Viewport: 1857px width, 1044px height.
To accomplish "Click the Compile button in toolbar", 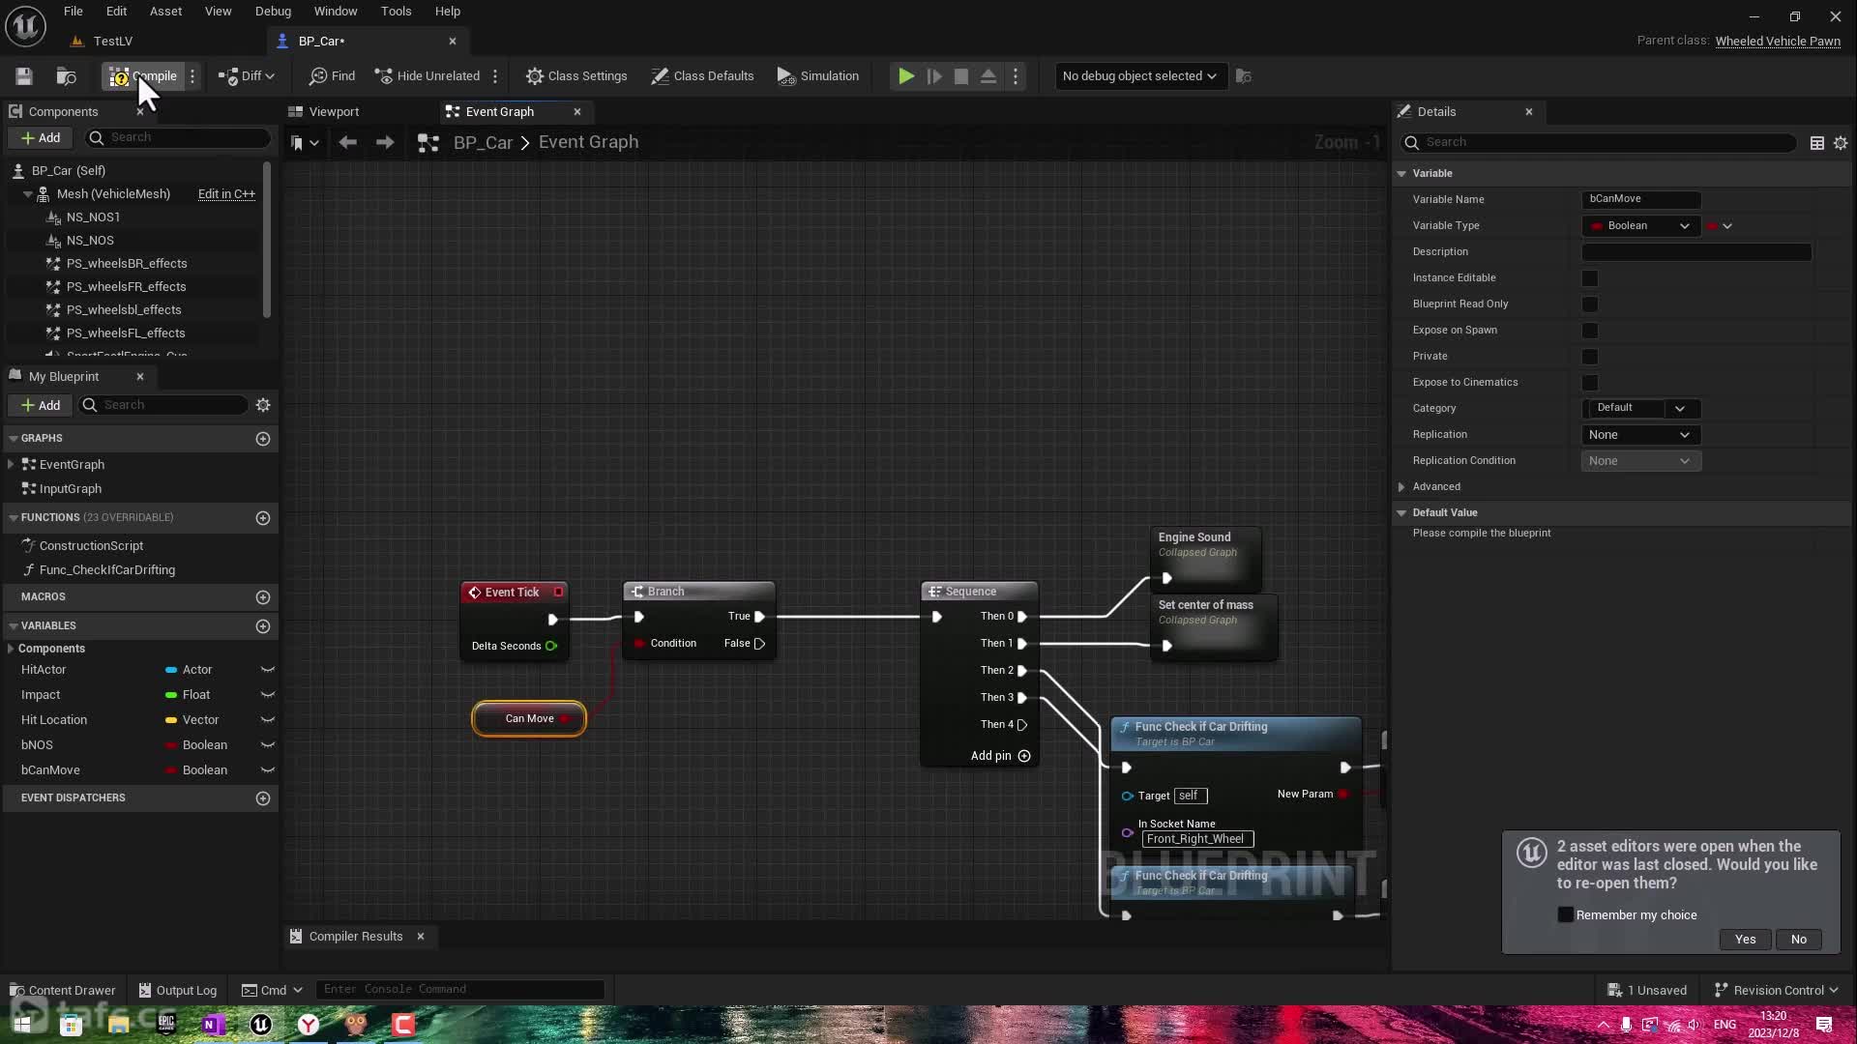I will [145, 75].
